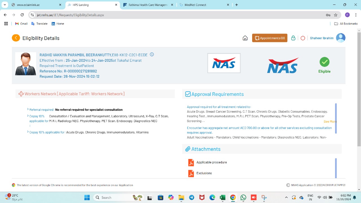Click See More in Approval Requirements

point(330,122)
